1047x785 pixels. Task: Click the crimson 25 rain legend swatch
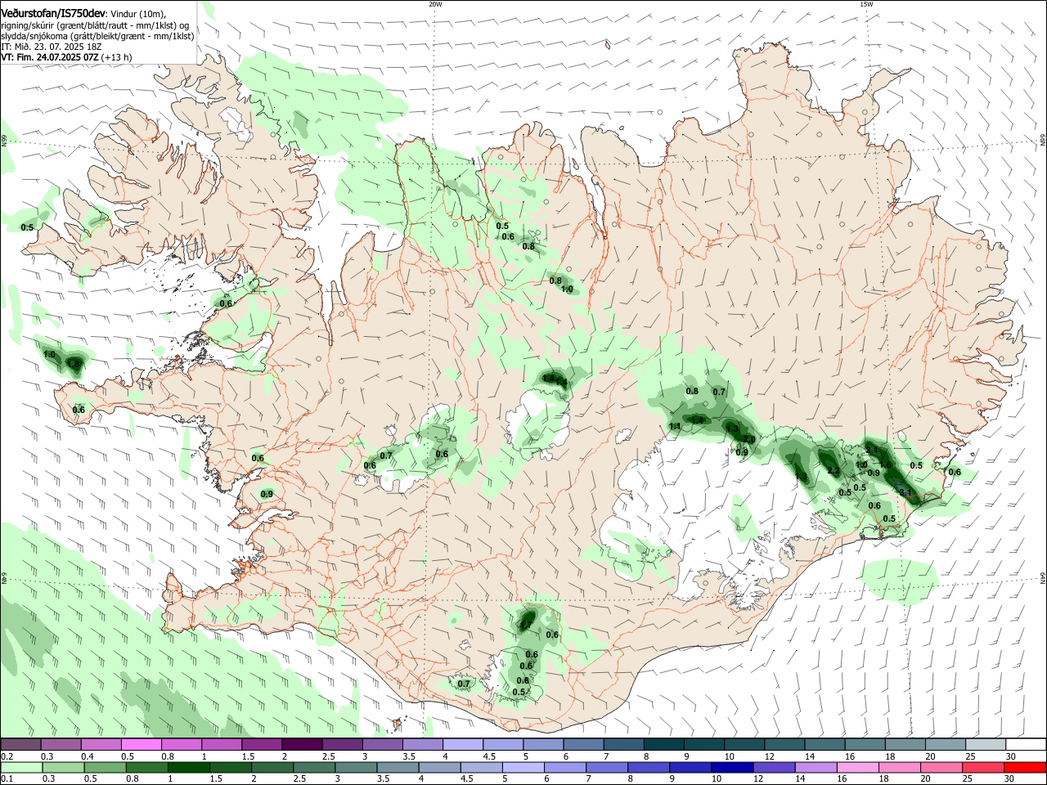coord(983,768)
